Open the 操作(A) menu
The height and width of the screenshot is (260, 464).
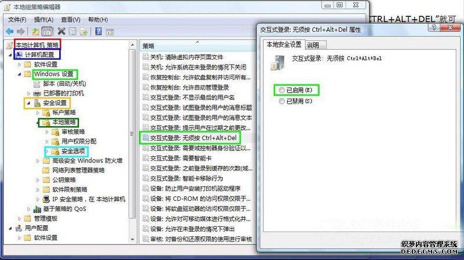[x=43, y=20]
